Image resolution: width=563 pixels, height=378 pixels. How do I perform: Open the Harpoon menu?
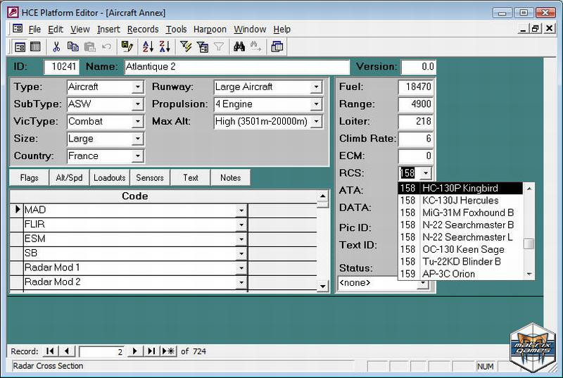point(210,29)
